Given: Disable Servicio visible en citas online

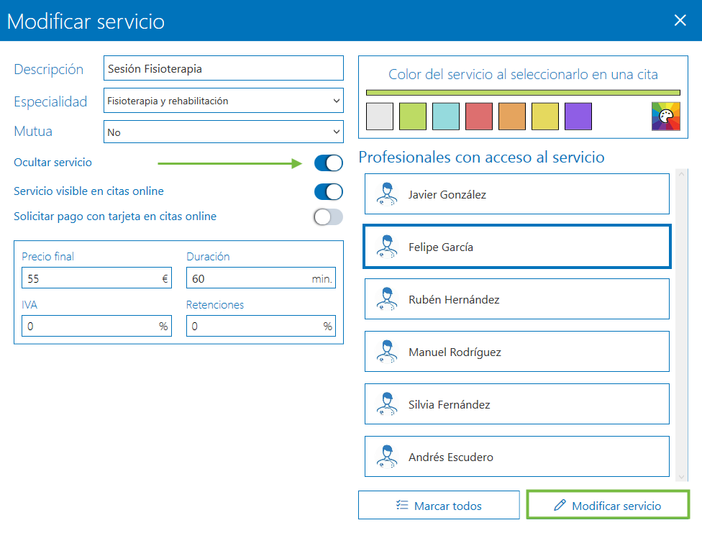Looking at the screenshot, I should (328, 192).
